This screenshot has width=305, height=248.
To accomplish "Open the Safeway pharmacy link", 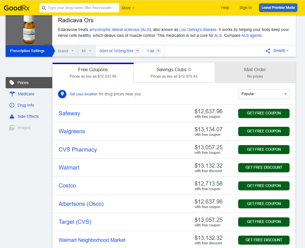I will [x=69, y=113].
